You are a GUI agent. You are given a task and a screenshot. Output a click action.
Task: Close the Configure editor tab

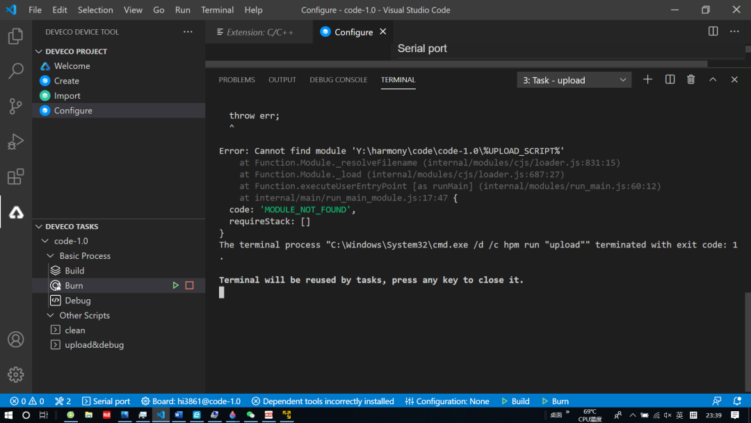tap(382, 31)
